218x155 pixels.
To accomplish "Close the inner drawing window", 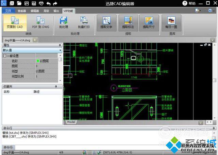I will (x=209, y=45).
